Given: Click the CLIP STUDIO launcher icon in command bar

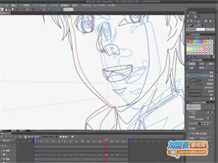Looking at the screenshot, I should click(2, 9).
